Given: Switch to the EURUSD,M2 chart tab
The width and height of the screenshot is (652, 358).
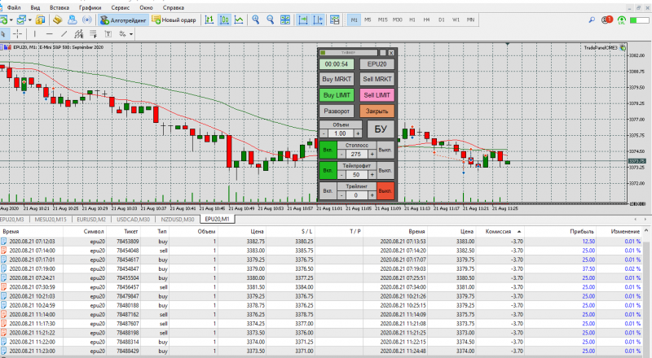Looking at the screenshot, I should (x=91, y=219).
